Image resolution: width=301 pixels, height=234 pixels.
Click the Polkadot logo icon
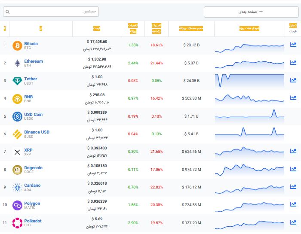tap(17, 223)
